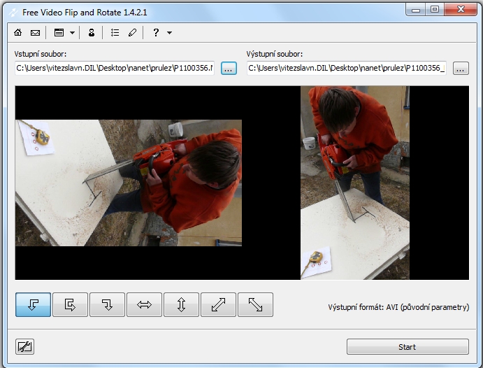Click the home icon in the toolbar
The height and width of the screenshot is (368, 483).
(18, 33)
